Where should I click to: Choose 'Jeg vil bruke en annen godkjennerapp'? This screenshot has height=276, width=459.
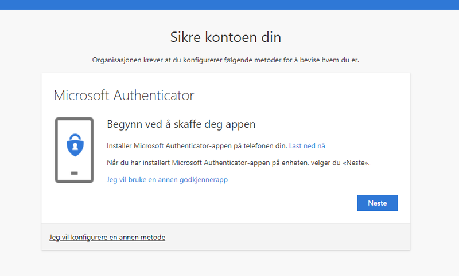point(167,179)
